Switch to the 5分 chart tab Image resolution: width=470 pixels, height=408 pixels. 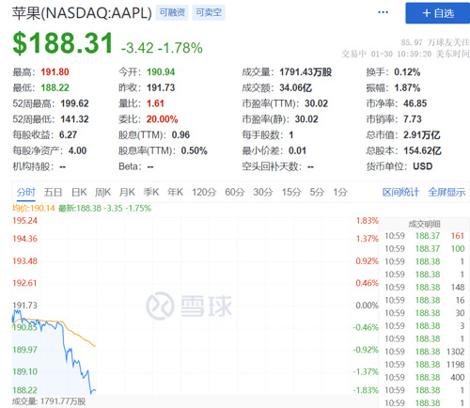pyautogui.click(x=317, y=192)
